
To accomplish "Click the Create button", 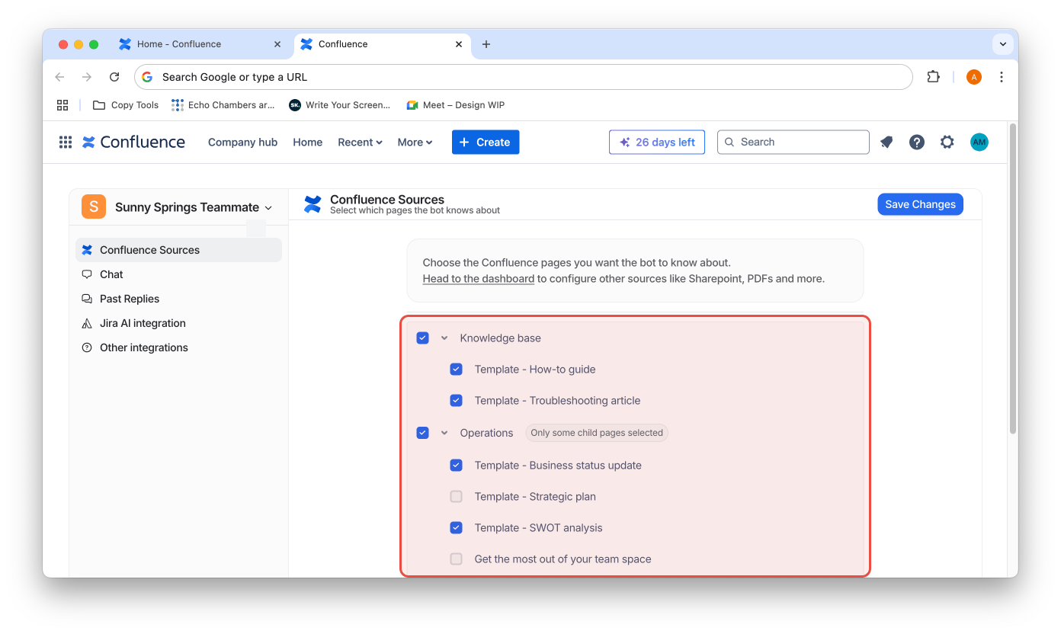I will tap(486, 142).
